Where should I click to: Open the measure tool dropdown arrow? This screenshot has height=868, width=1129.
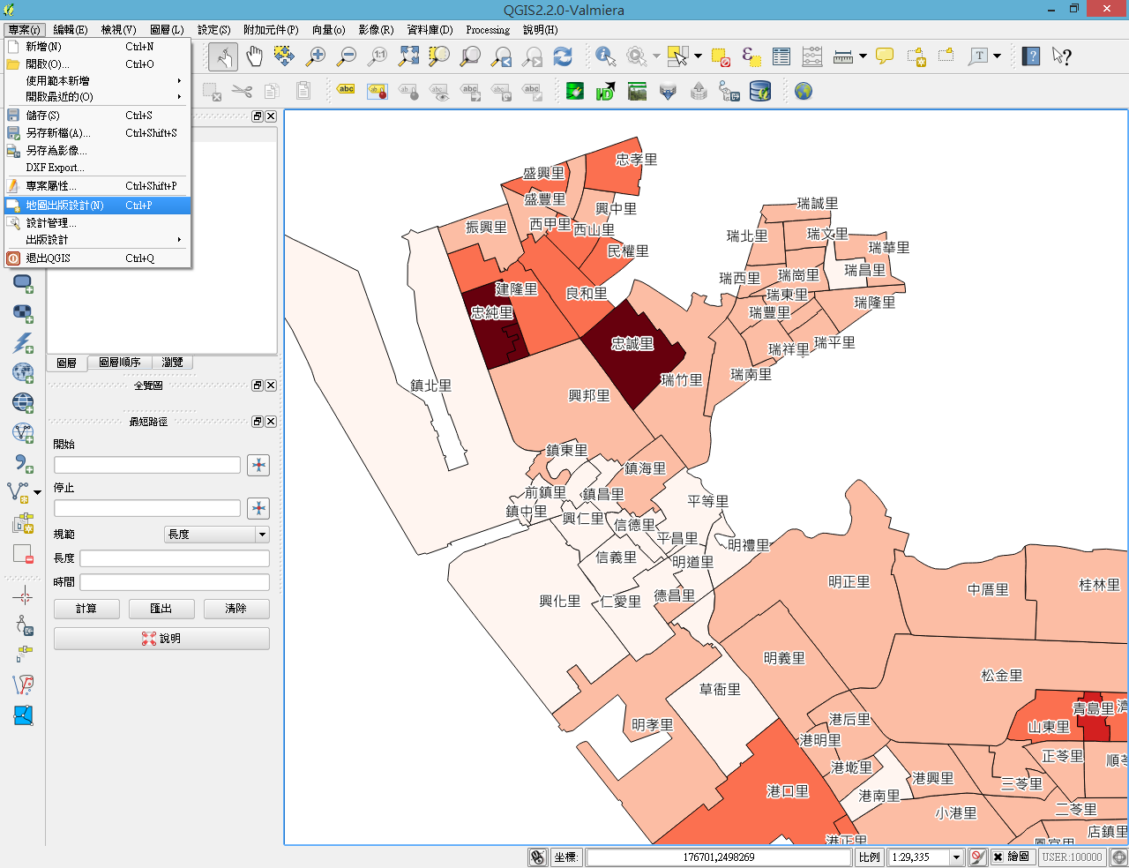point(863,56)
